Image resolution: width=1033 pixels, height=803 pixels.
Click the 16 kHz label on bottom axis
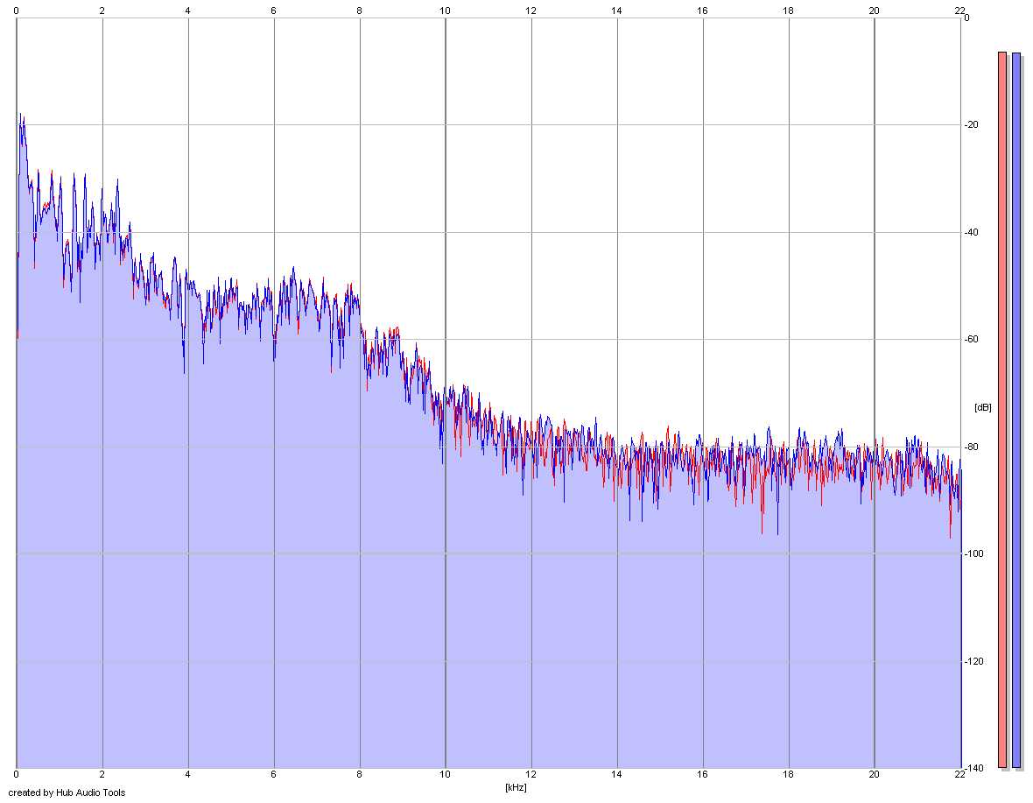click(x=702, y=775)
